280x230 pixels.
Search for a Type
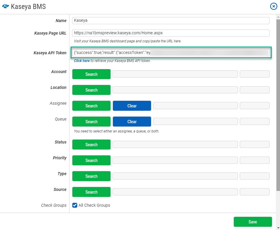click(x=91, y=176)
